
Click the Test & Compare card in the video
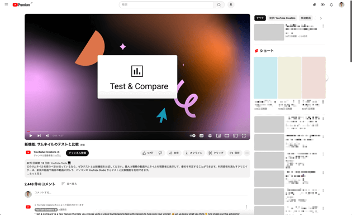coord(137,77)
